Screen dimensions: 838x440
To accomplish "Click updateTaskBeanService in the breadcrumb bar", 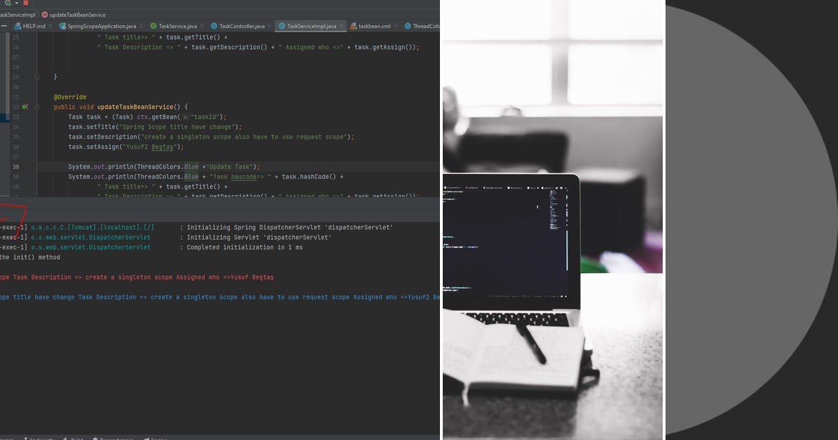I will point(77,13).
